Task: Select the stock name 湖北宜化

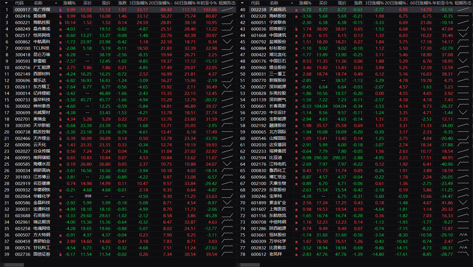Action: coord(278,55)
